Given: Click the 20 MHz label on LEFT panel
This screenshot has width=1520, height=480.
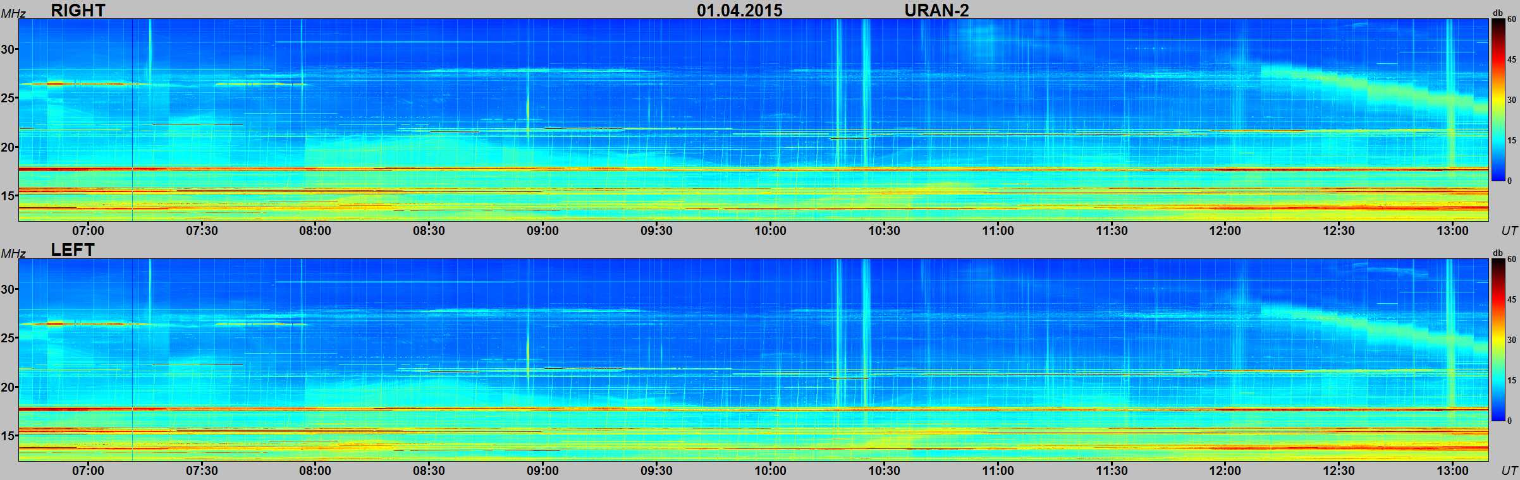Looking at the screenshot, I should 8,387.
